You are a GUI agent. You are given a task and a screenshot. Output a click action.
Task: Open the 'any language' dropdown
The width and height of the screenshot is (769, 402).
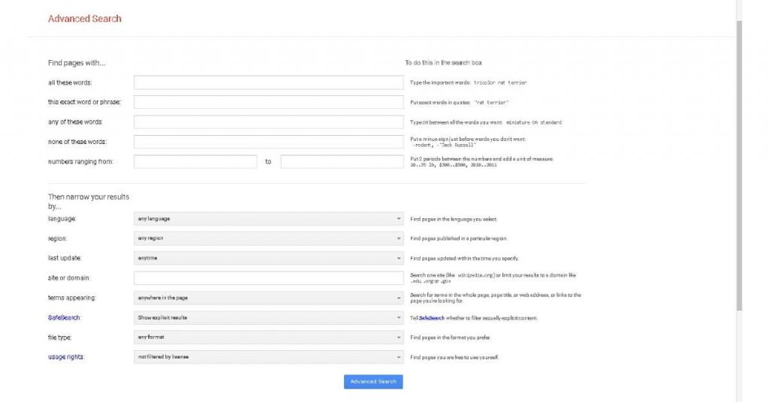point(268,219)
